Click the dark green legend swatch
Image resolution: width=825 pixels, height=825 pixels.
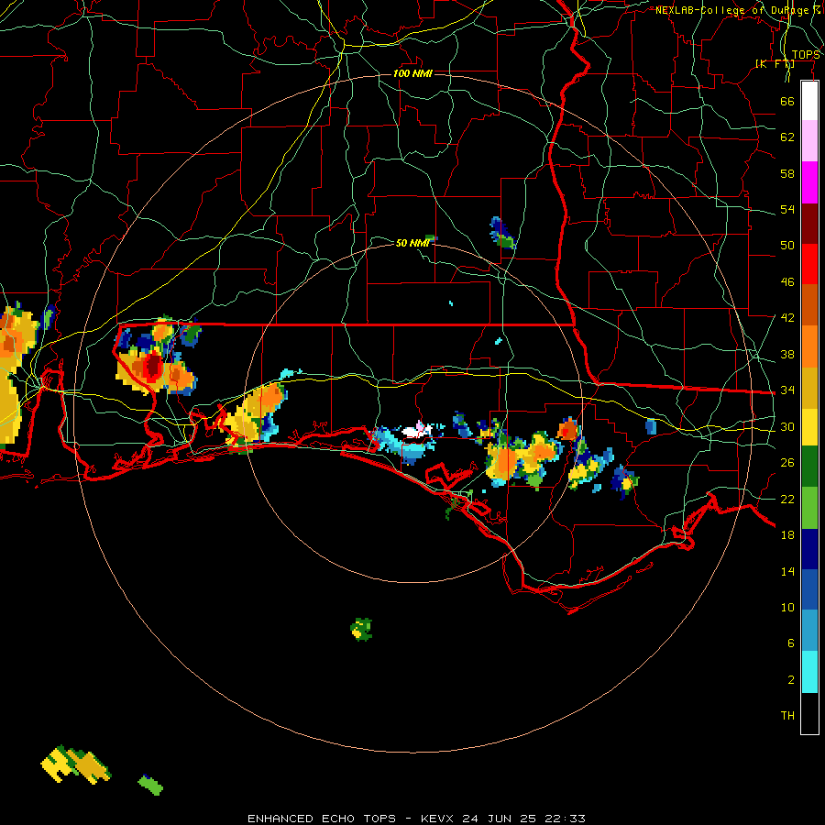pyautogui.click(x=809, y=467)
